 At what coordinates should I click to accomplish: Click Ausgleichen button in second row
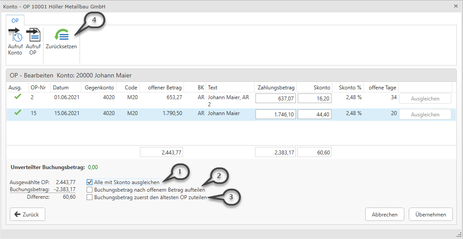(x=425, y=115)
